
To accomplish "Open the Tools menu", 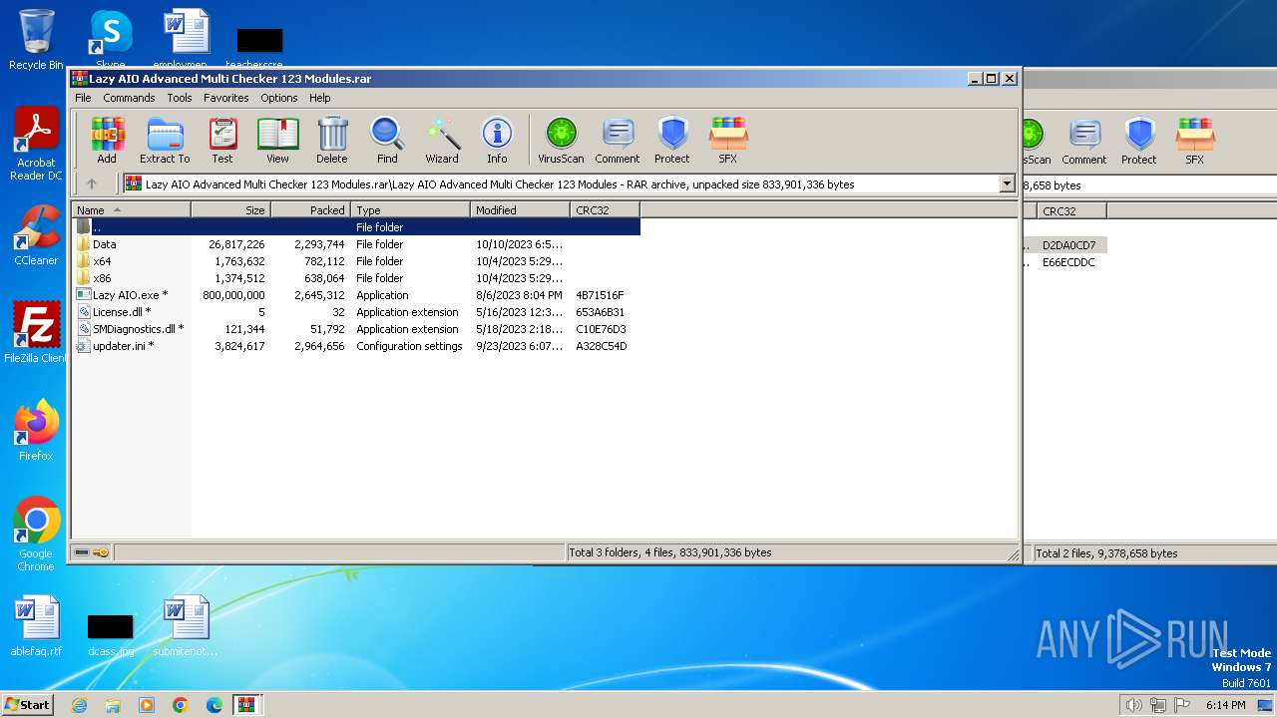I will click(180, 98).
